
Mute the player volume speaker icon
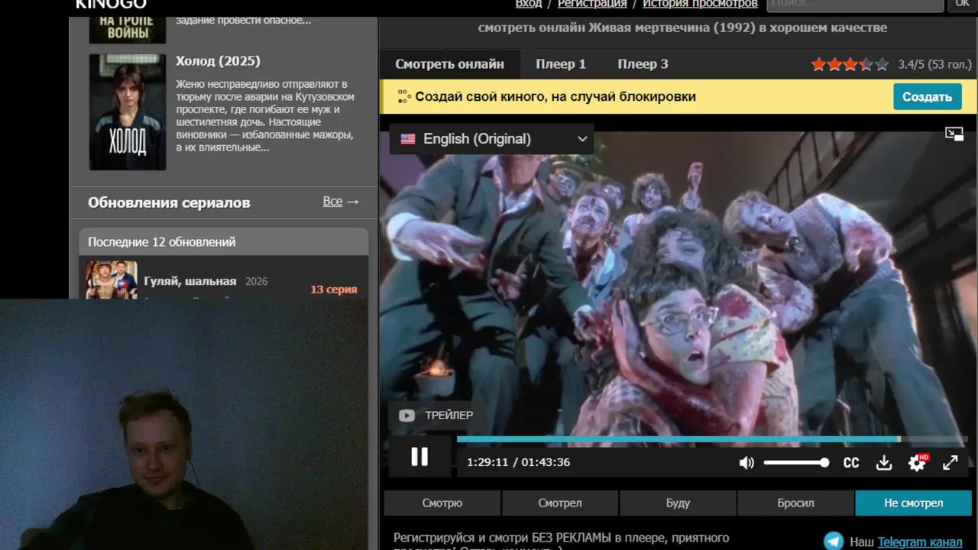[x=746, y=462]
